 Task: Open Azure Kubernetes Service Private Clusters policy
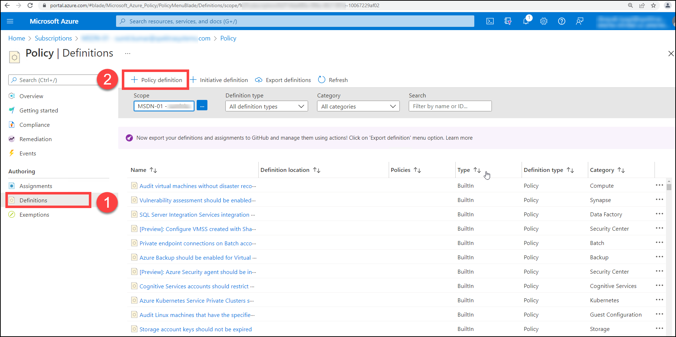197,300
